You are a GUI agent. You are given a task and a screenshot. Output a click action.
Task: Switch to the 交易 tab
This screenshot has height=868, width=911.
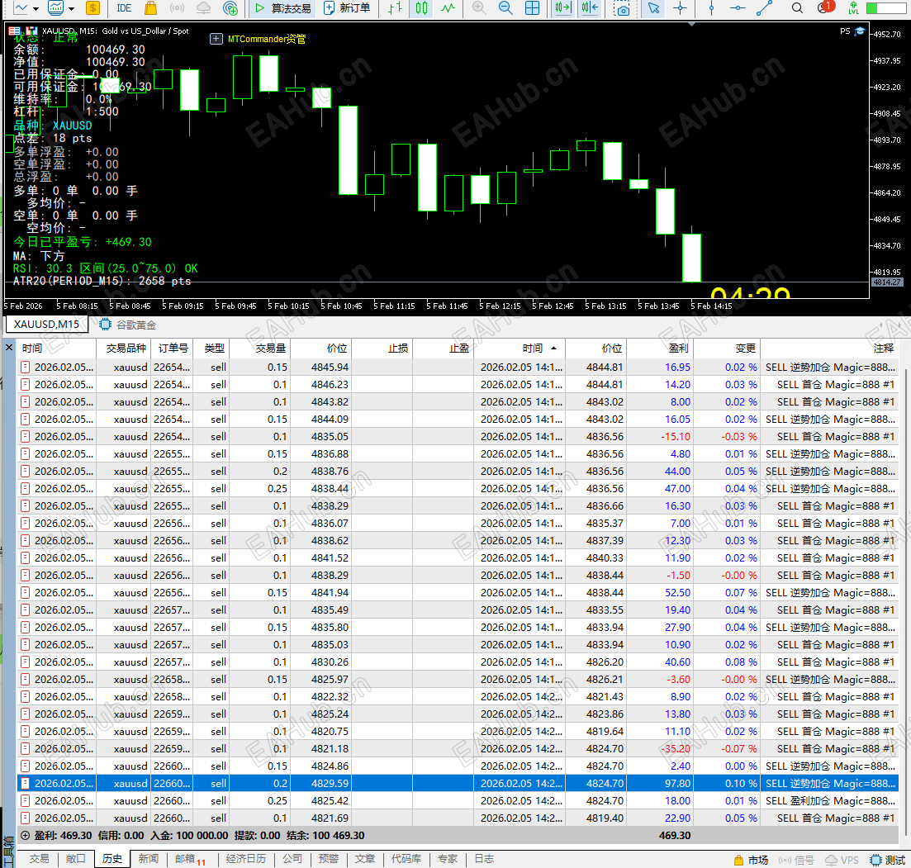point(39,859)
